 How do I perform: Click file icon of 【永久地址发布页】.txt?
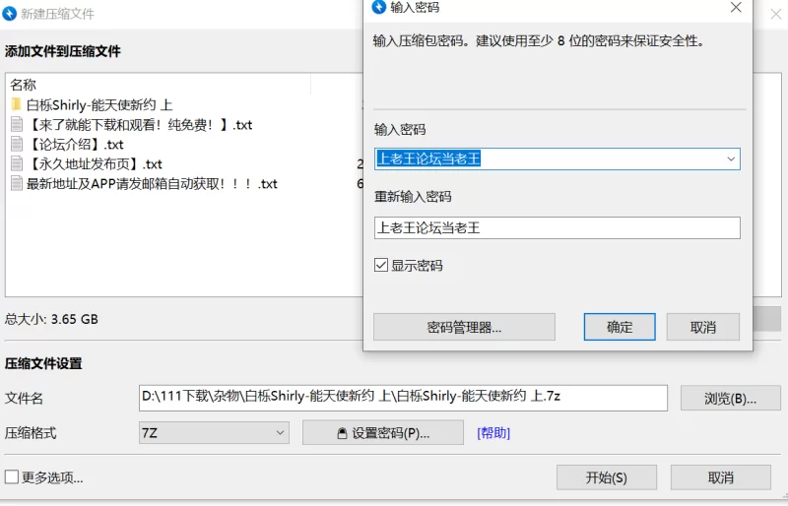pyautogui.click(x=17, y=163)
